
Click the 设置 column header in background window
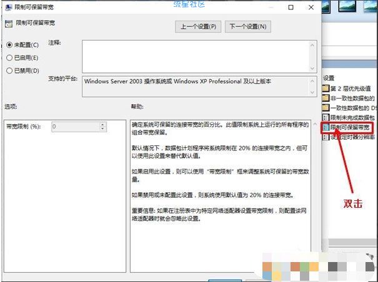coord(329,78)
